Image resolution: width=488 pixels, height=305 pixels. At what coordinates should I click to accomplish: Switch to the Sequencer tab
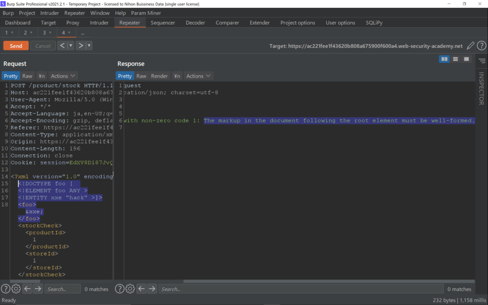pos(163,23)
